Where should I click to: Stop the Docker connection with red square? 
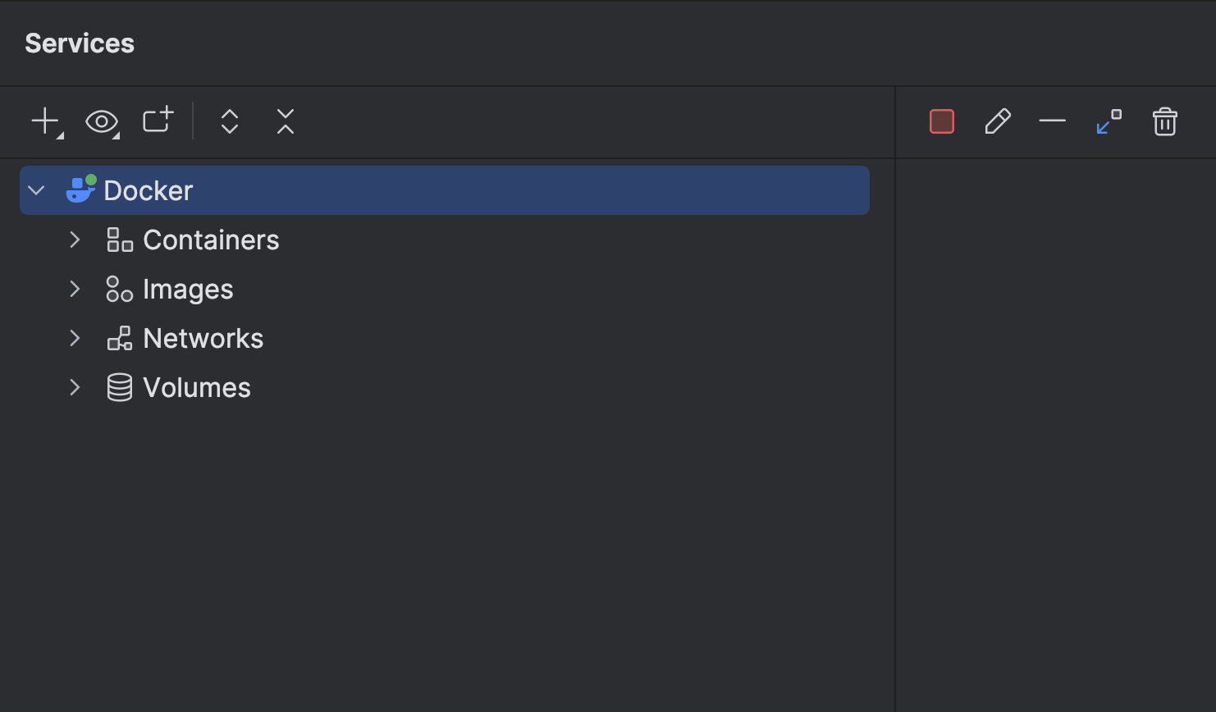[x=942, y=121]
